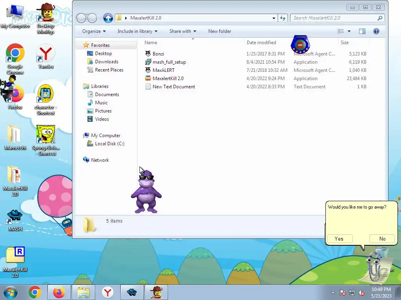Open File Explorer from taskbar
This screenshot has width=401, height=300.
tap(83, 292)
